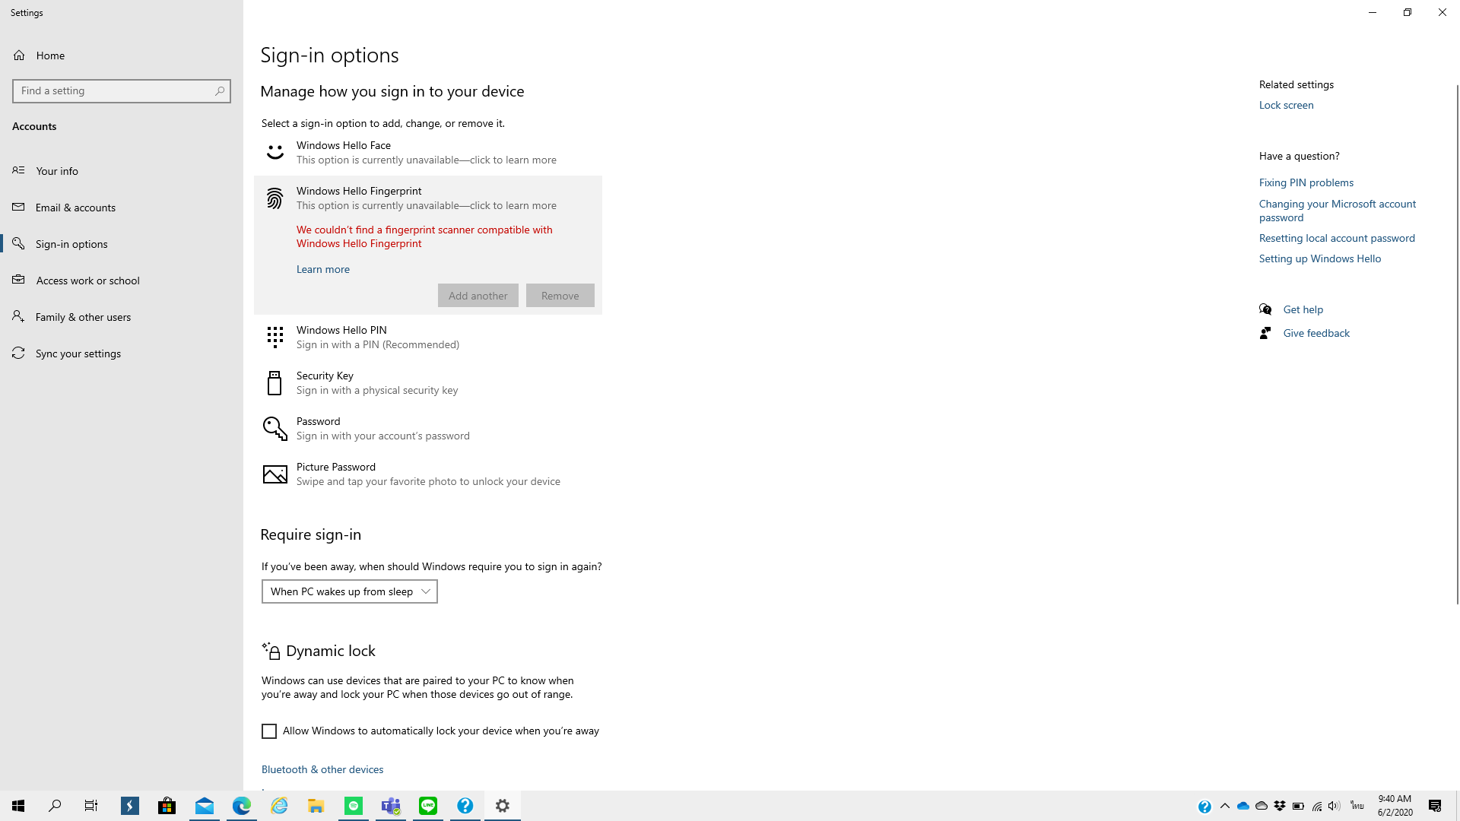Click the blue OneDrive tray icon
The width and height of the screenshot is (1460, 821).
tap(1243, 806)
